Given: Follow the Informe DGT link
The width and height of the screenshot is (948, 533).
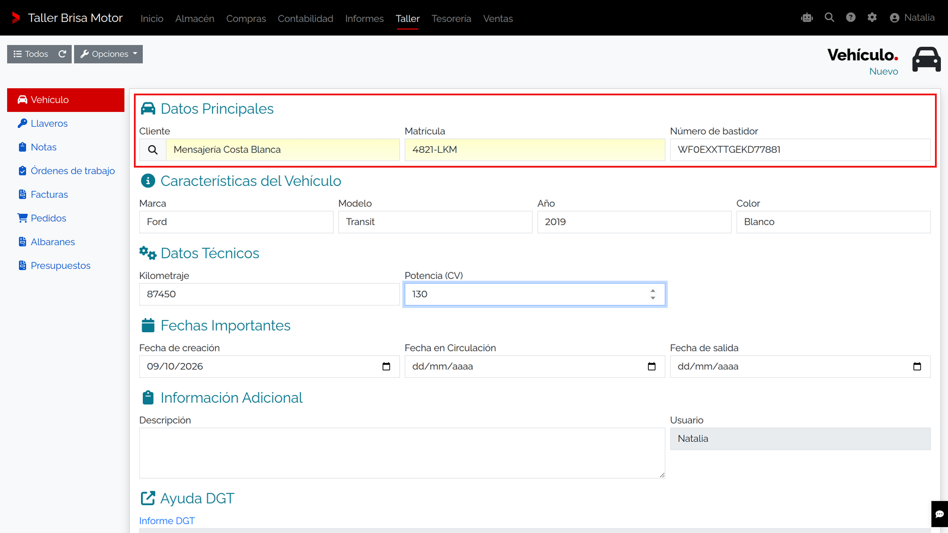Looking at the screenshot, I should pyautogui.click(x=167, y=521).
